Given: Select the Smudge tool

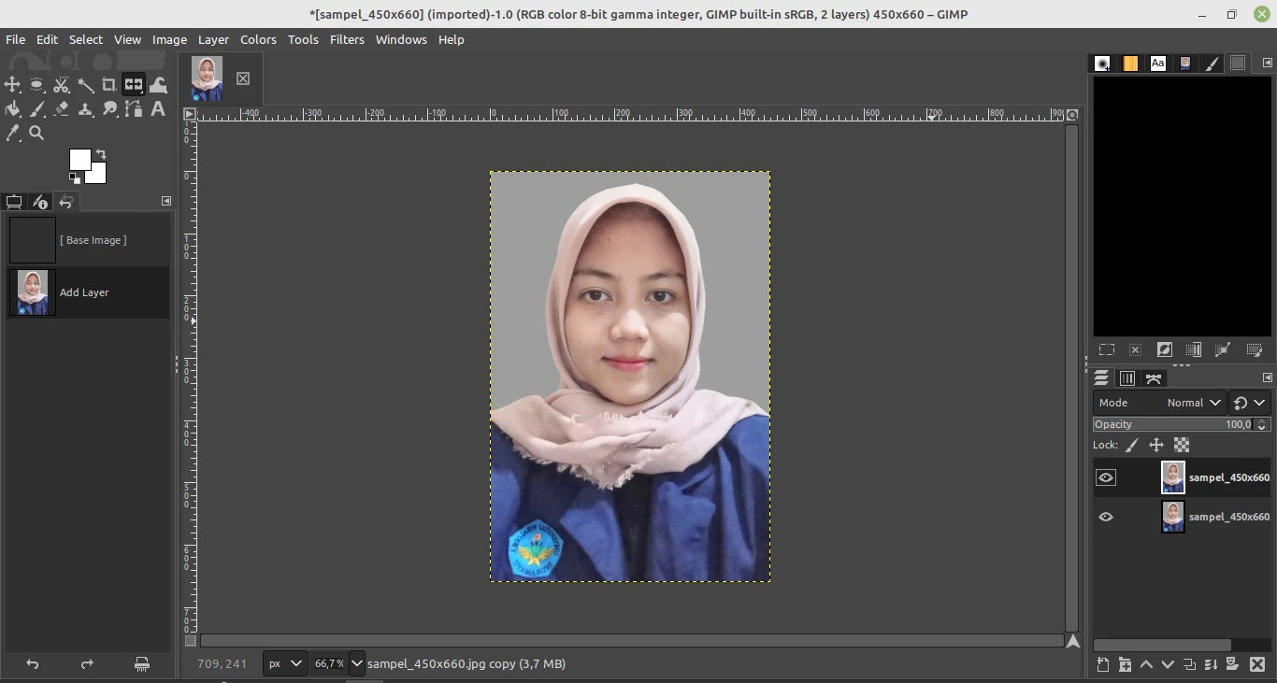Looking at the screenshot, I should 109,109.
